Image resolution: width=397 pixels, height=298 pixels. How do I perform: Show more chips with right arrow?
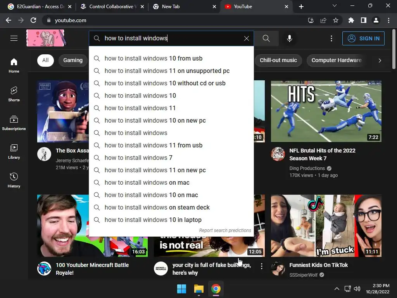(380, 60)
